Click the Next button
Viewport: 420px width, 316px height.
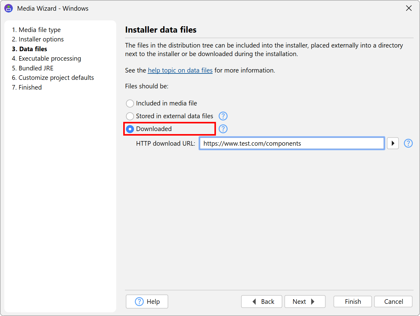click(305, 302)
